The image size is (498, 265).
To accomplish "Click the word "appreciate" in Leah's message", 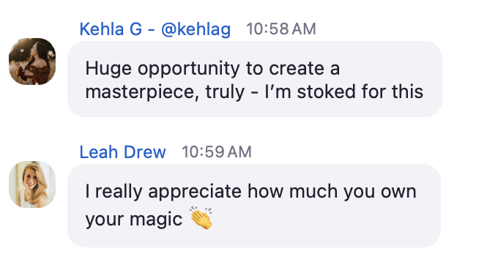I will point(195,192).
